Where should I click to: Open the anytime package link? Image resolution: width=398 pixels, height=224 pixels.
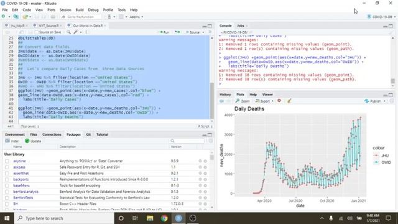pyautogui.click(x=19, y=161)
